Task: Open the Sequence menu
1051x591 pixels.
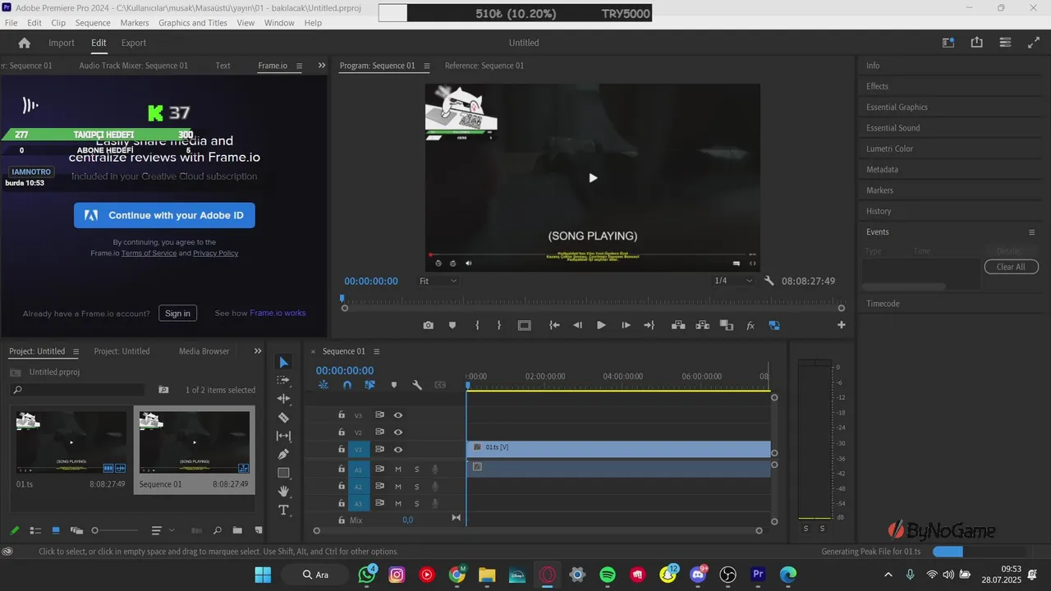Action: (x=93, y=23)
